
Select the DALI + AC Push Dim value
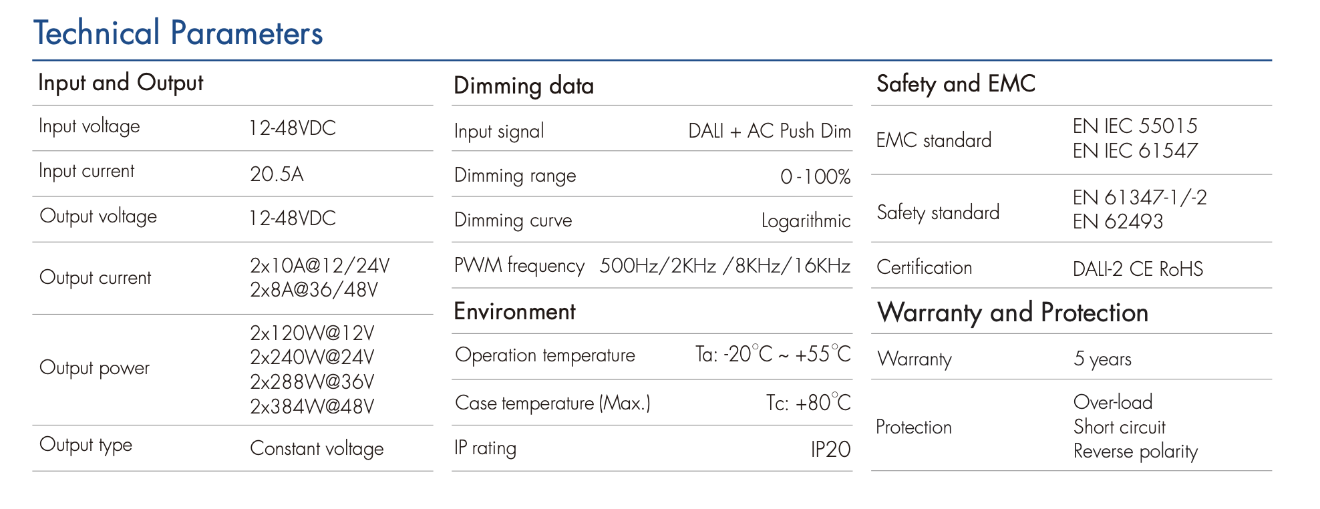pos(769,131)
